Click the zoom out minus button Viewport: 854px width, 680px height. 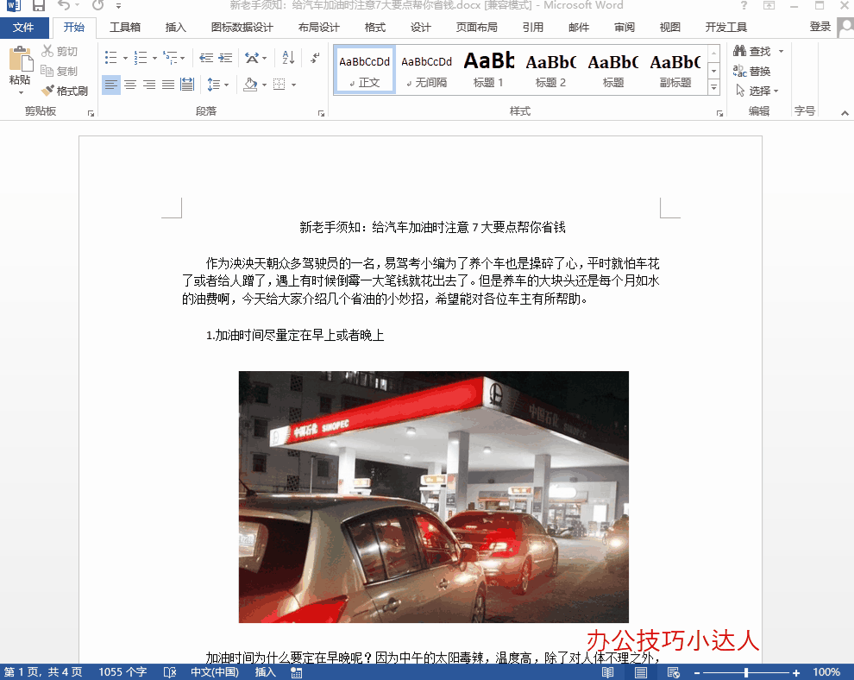click(697, 673)
